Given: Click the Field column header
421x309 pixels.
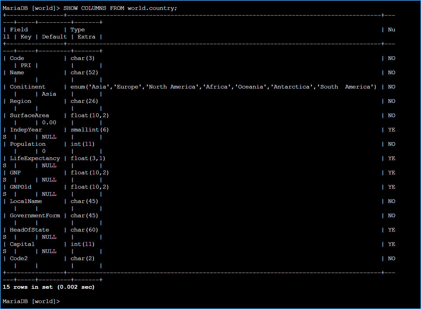Looking at the screenshot, I should [x=19, y=29].
